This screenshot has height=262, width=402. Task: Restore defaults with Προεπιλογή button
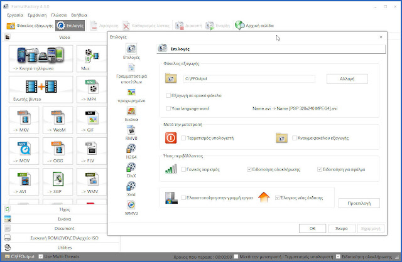[359, 203]
